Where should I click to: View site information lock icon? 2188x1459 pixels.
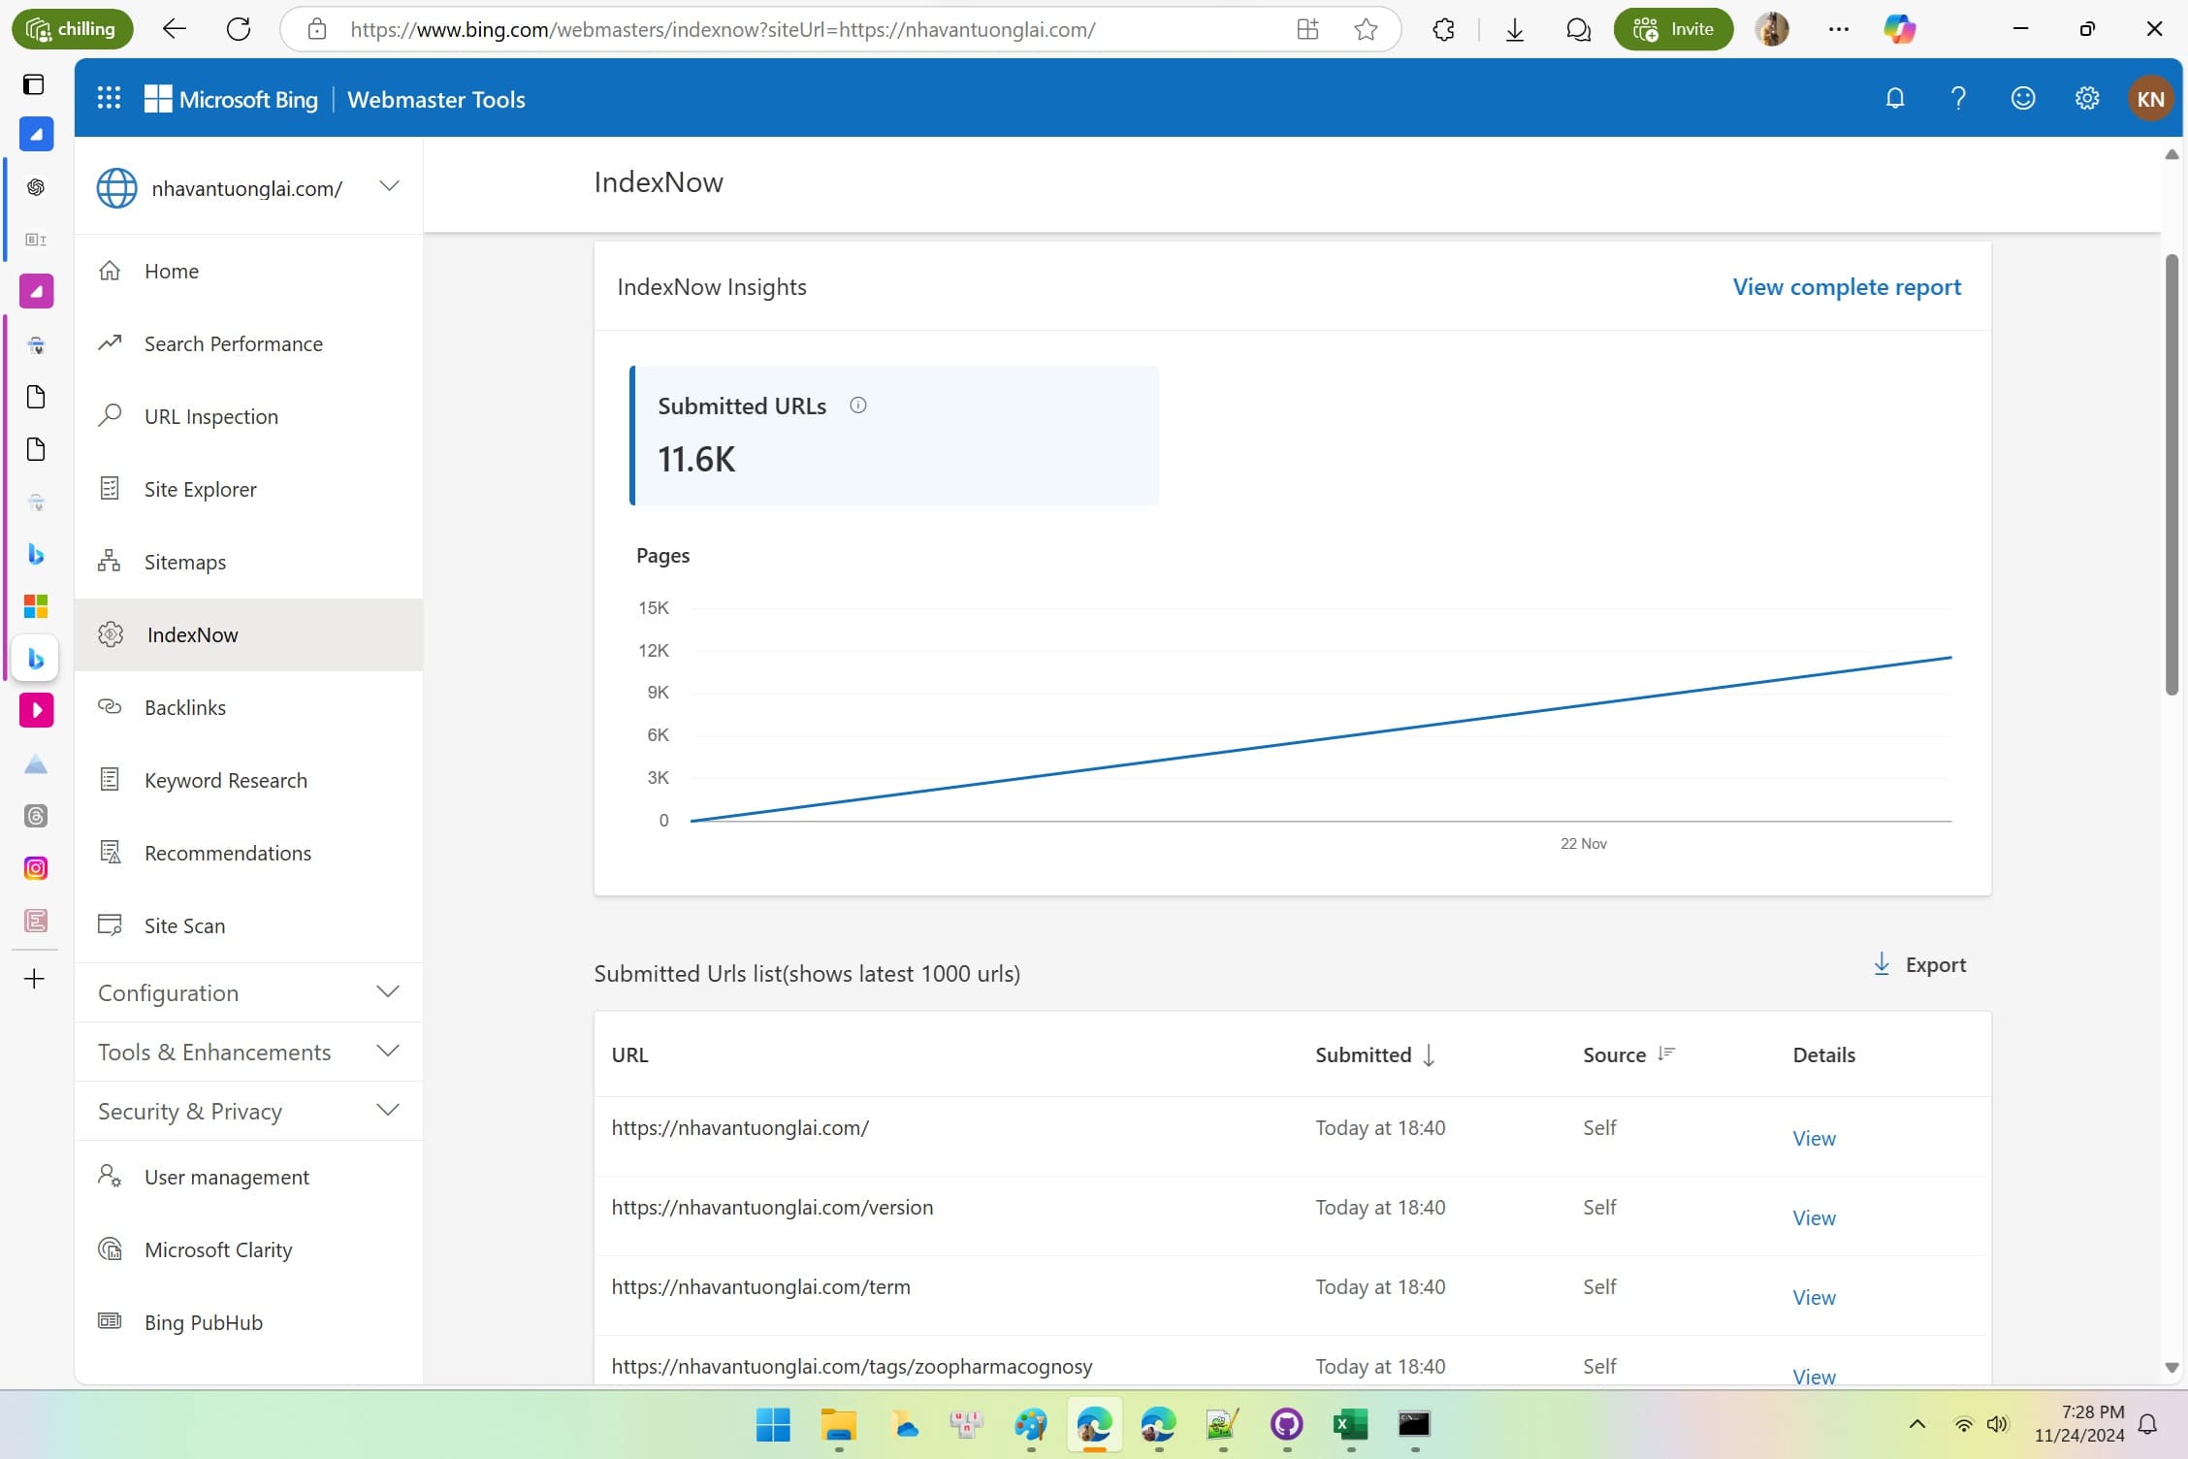[316, 29]
